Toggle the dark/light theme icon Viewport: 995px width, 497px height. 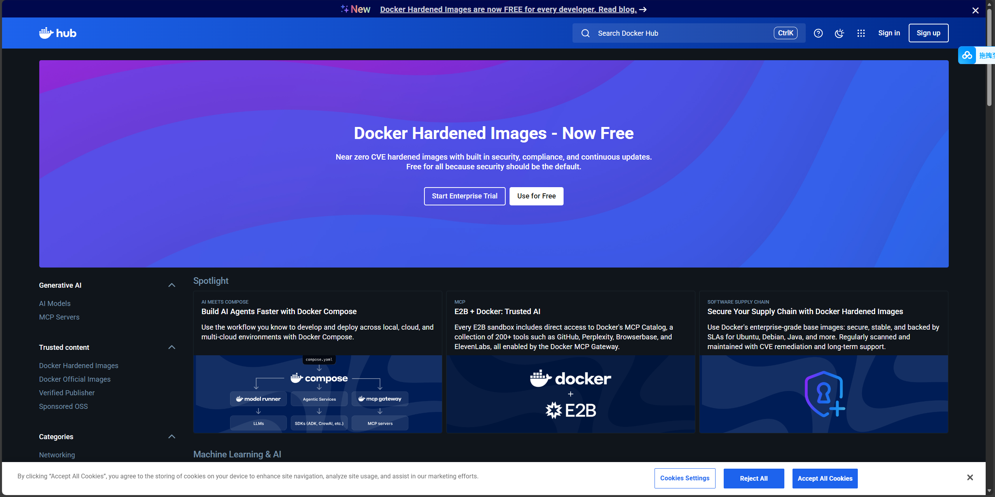click(840, 33)
